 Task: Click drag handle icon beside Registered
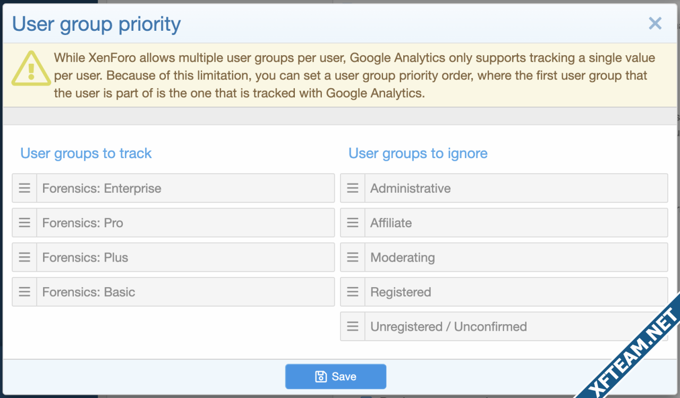point(353,291)
